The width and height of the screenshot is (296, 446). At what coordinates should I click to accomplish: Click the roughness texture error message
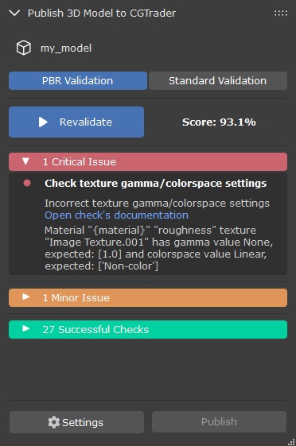click(158, 248)
